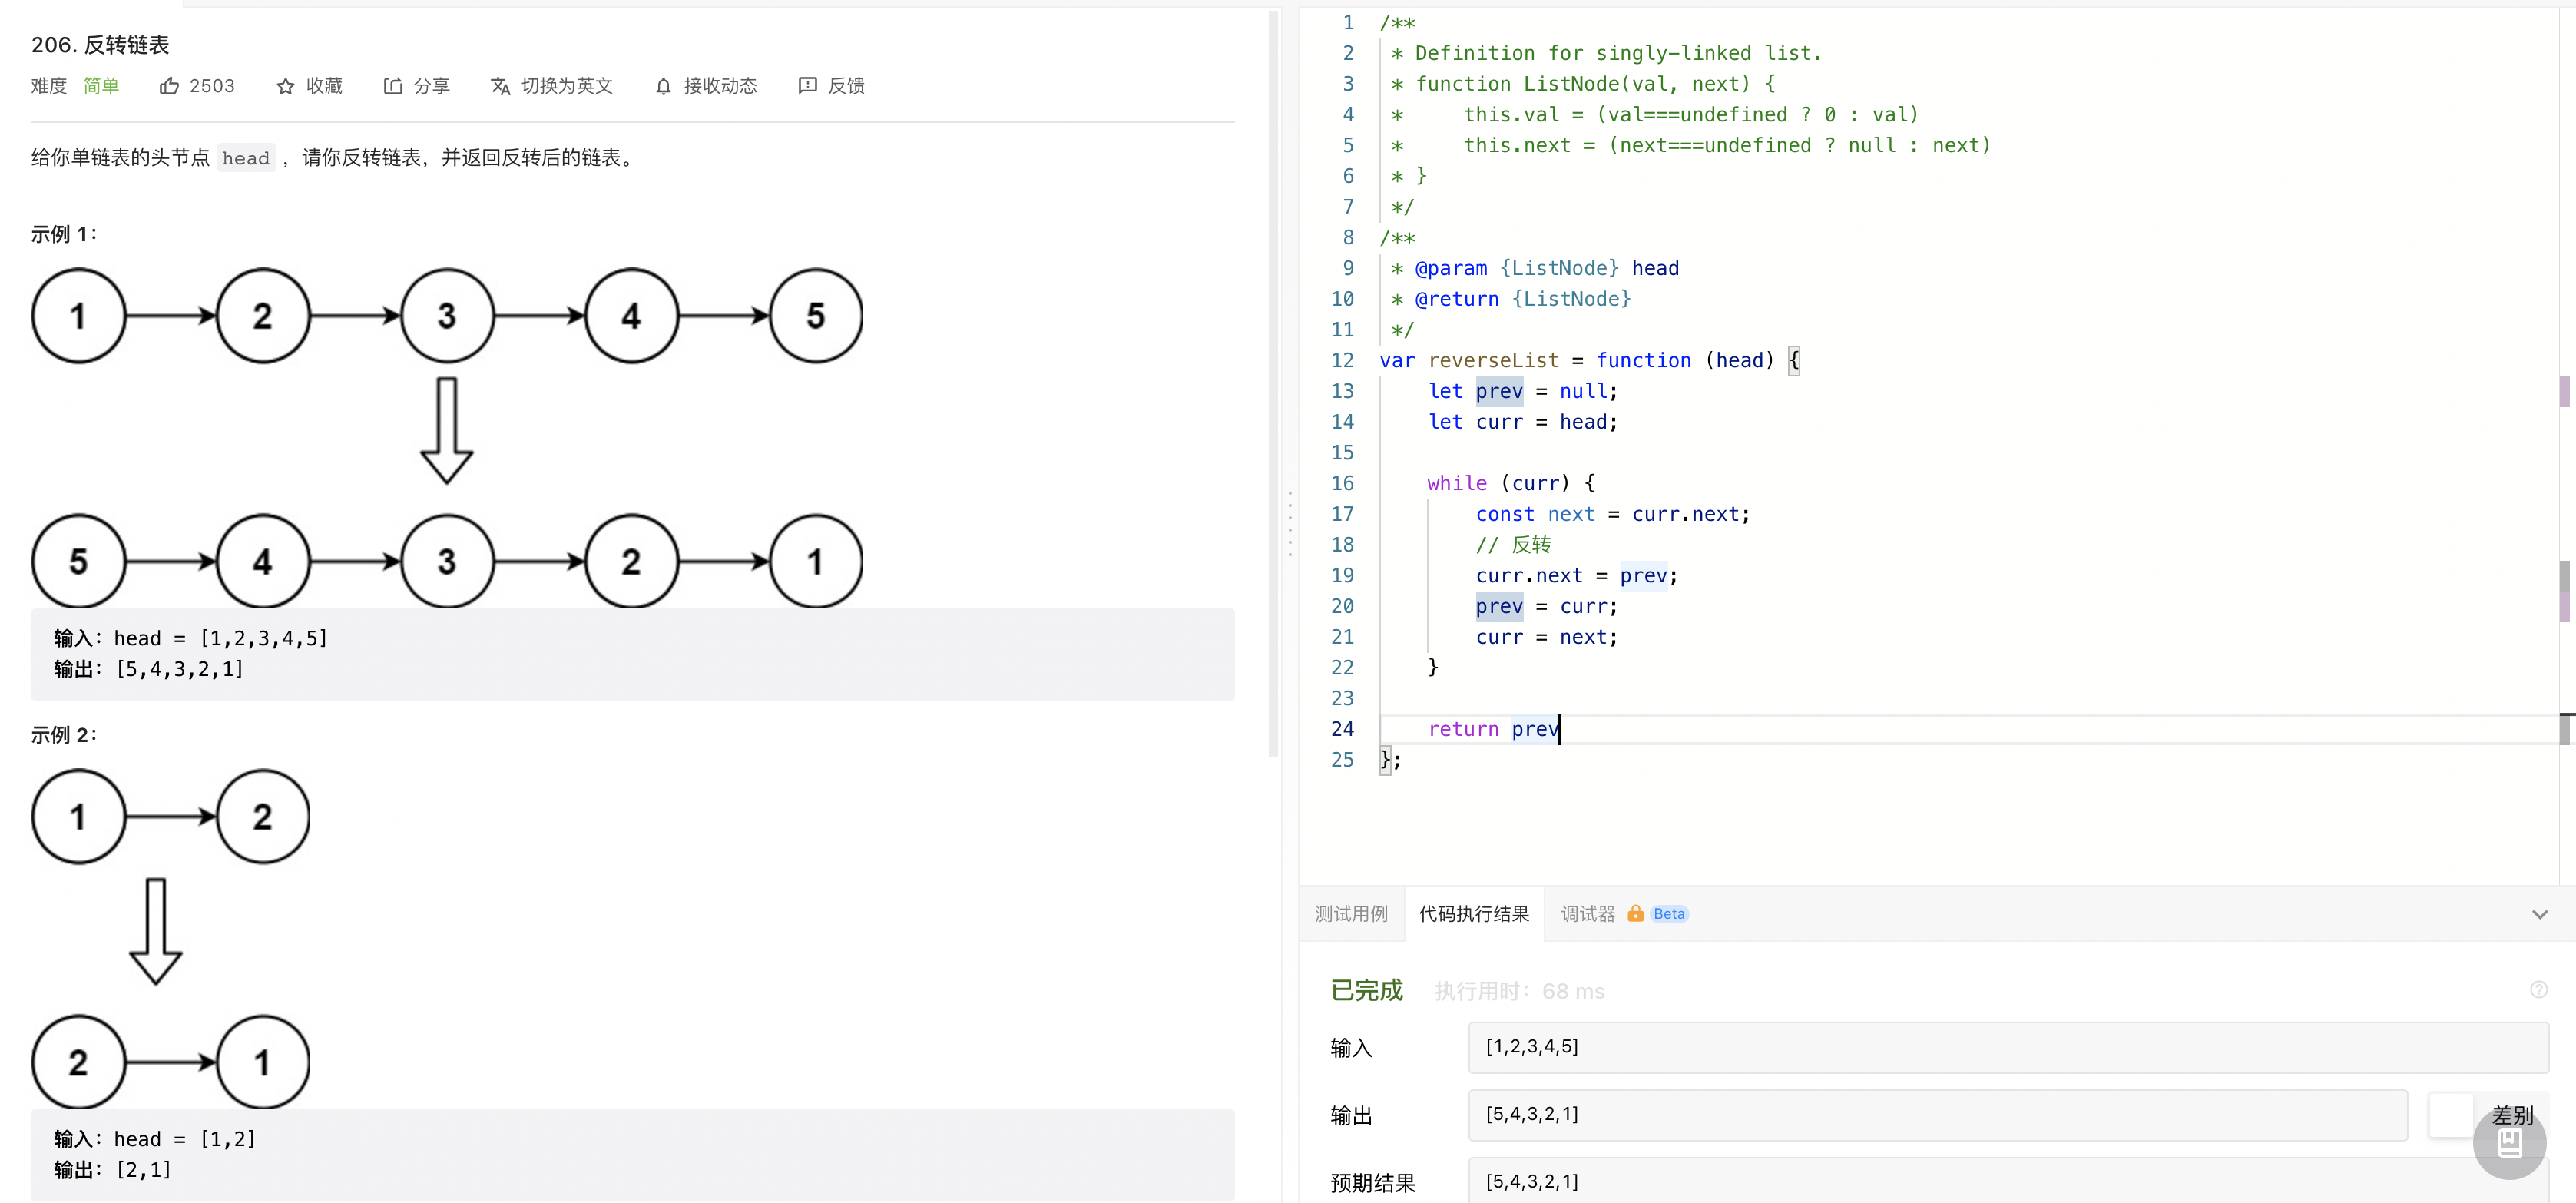Click the help question mark icon in results
The height and width of the screenshot is (1203, 2576).
(x=2538, y=990)
